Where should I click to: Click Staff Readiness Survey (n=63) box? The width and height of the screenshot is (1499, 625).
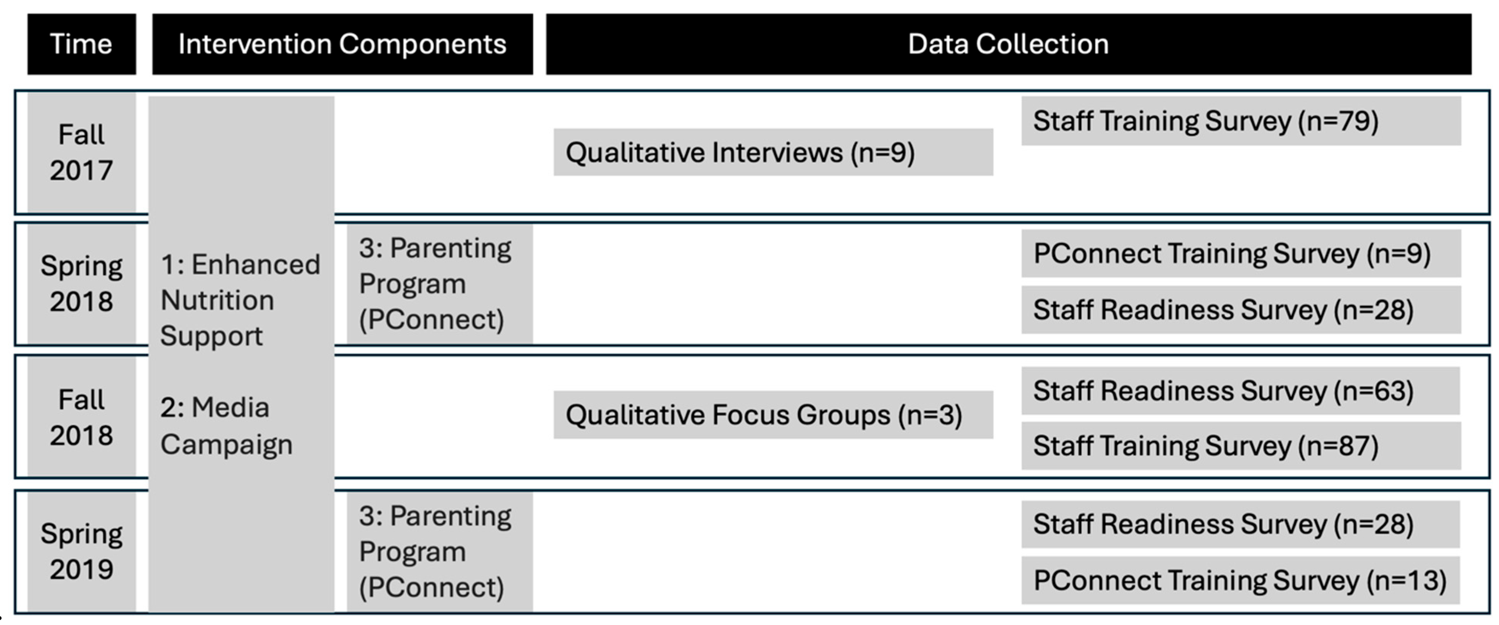point(1241,391)
